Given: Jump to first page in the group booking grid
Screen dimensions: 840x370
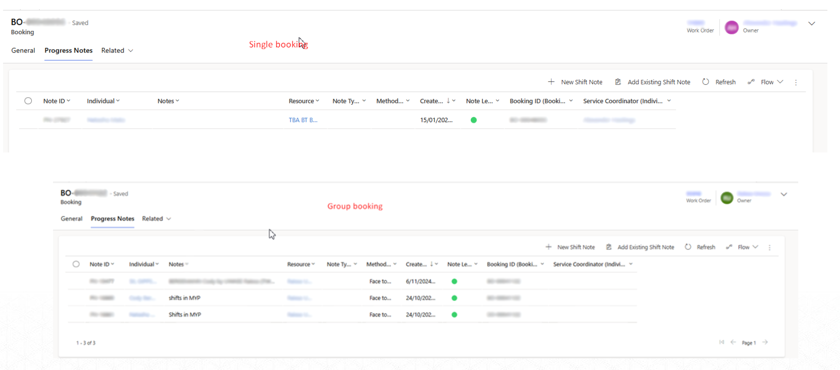Looking at the screenshot, I should pyautogui.click(x=721, y=342).
